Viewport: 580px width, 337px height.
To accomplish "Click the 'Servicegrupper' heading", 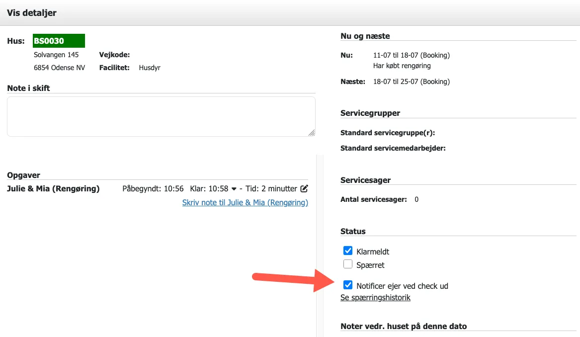I will 370,113.
